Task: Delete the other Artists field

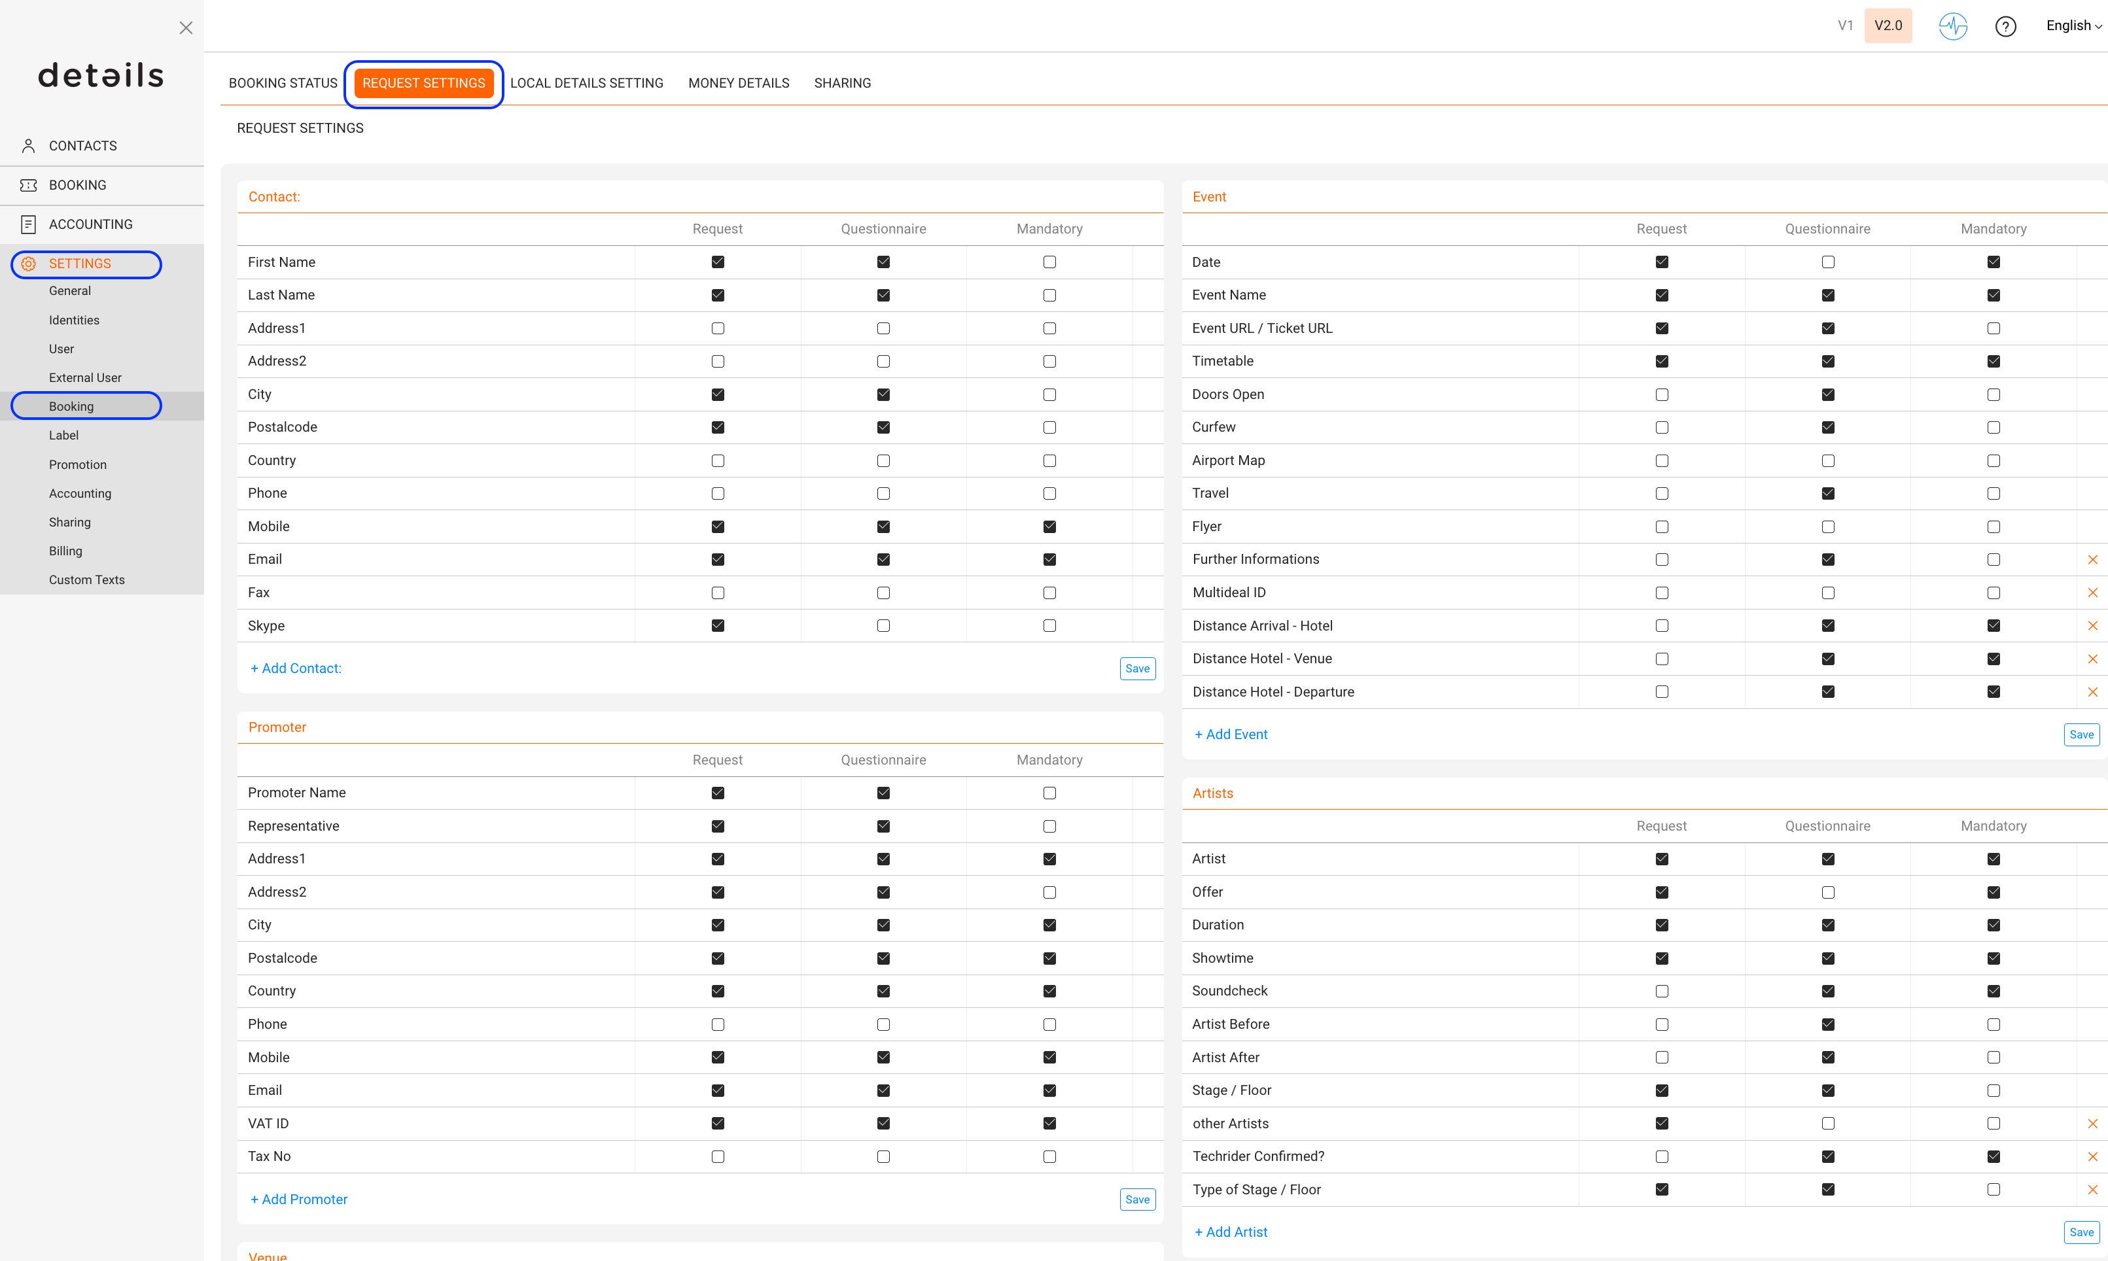Action: click(x=2092, y=1124)
